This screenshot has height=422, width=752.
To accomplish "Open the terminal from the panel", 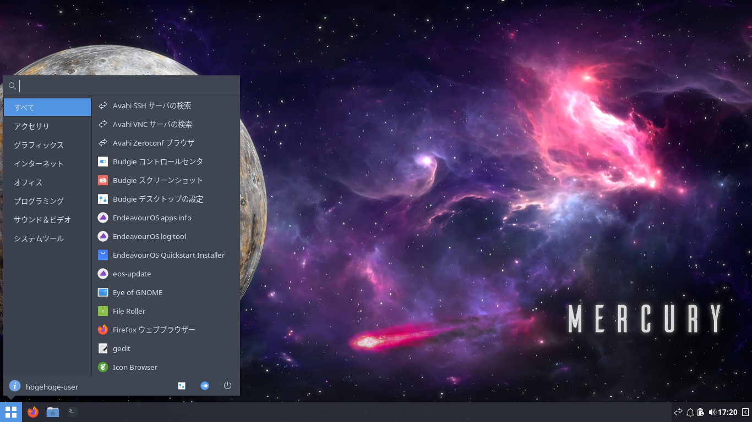I will click(73, 412).
